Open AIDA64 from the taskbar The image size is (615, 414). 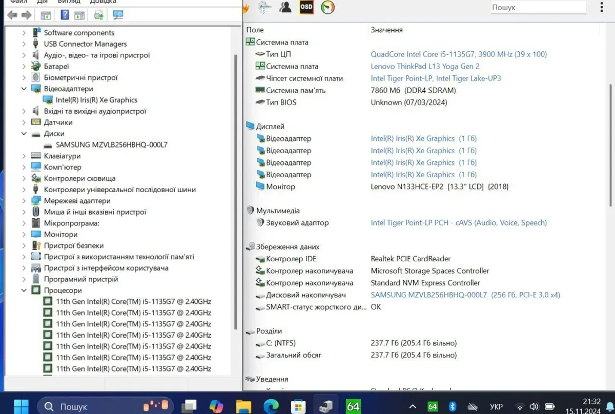[x=353, y=406]
